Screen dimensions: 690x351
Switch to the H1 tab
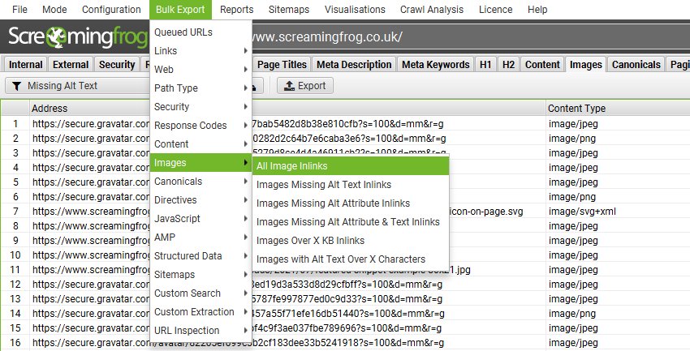485,65
